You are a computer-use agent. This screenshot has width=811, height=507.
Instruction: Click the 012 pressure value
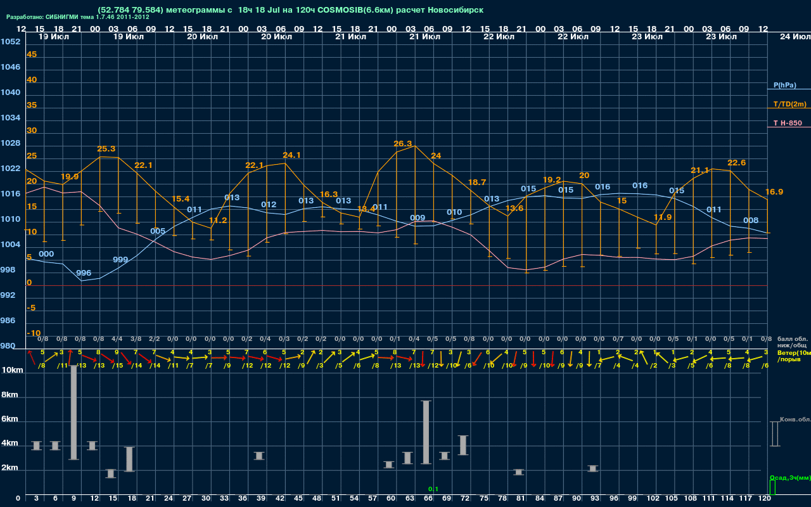(269, 205)
